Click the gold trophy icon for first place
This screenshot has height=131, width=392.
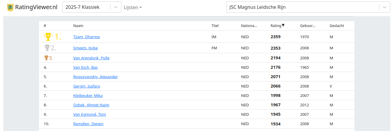point(48,37)
